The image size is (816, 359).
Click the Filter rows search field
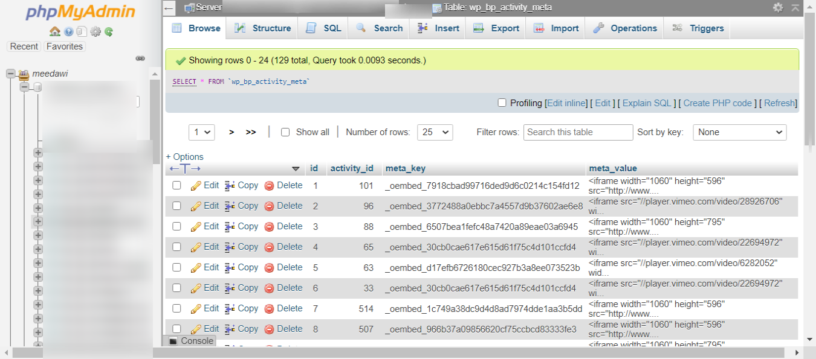(x=578, y=132)
